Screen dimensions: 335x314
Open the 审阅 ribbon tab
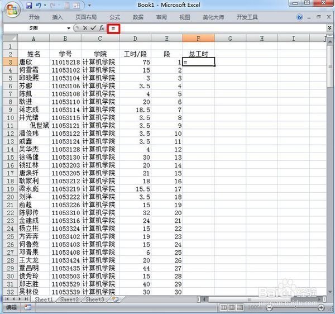coord(161,17)
